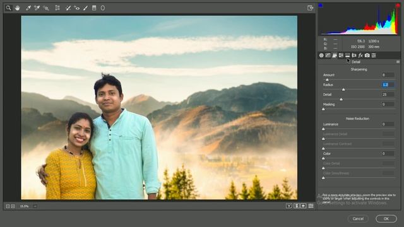Click the Amount slider handle
This screenshot has height=227, width=404.
pyautogui.click(x=327, y=80)
